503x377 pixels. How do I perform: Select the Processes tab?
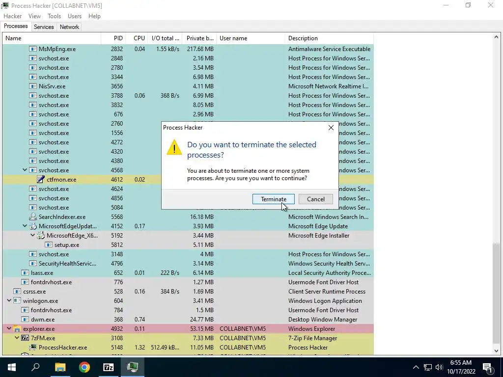[16, 27]
